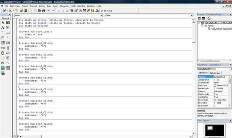Select the Timer control in the toolbox
This screenshot has height=138, width=232.
click(x=3, y=53)
